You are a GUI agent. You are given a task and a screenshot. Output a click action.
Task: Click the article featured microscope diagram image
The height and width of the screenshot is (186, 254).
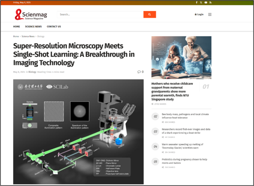78,132
